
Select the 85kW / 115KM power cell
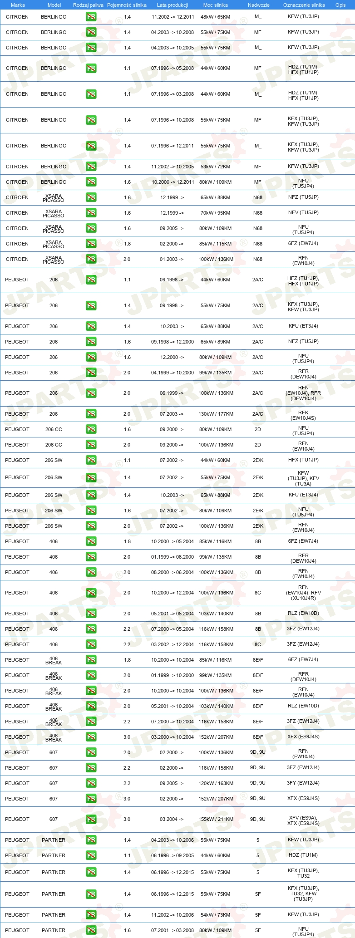[x=215, y=244]
